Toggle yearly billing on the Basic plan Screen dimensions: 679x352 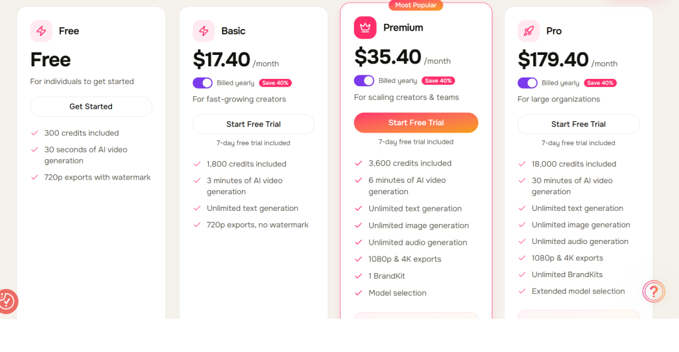[203, 83]
